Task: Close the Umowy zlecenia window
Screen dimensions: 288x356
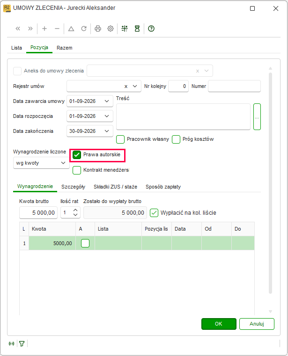Action: click(x=276, y=8)
